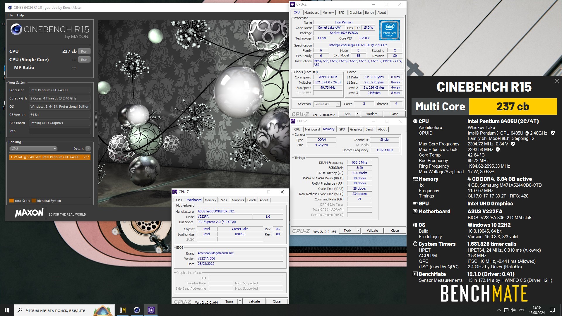Click the Identical System legend swatch
Screen dimensions: 562x316
34,201
